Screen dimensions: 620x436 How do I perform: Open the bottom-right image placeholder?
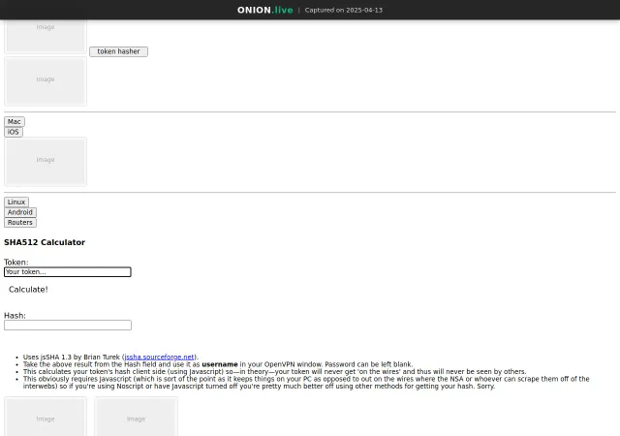tap(136, 417)
